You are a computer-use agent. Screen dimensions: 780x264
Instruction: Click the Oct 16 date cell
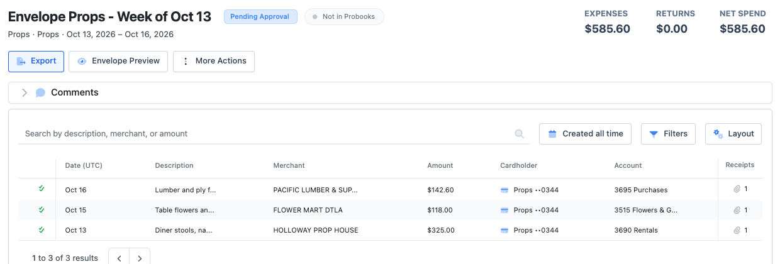(x=75, y=190)
